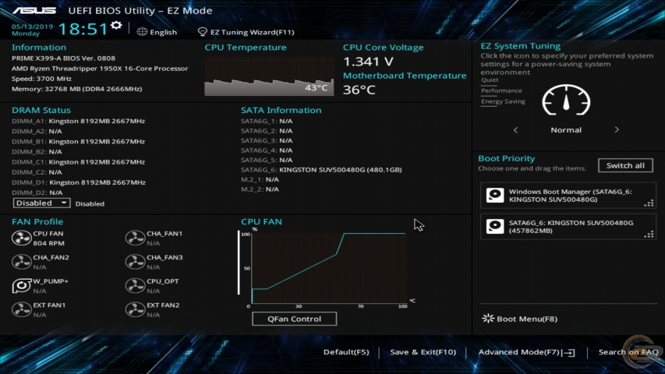Screen dimensions: 665x374
Task: Click the SATA6G_2 N/A row
Action: pyautogui.click(x=267, y=131)
